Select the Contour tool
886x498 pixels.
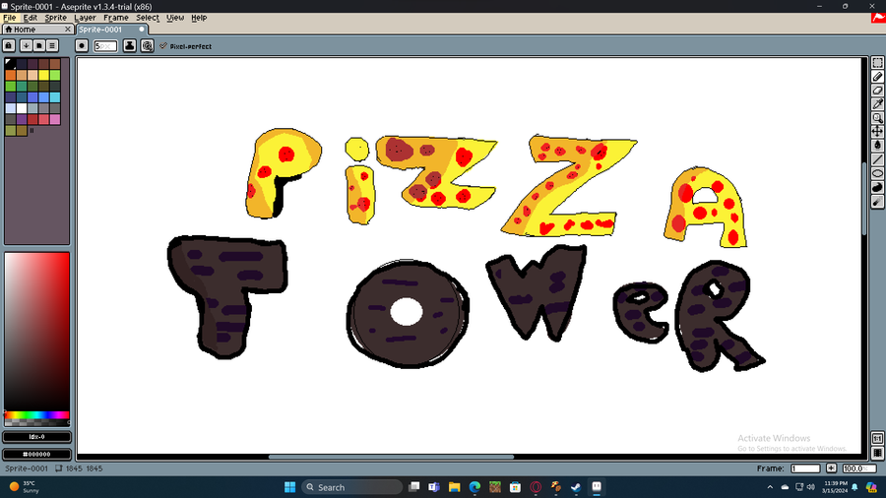877,187
